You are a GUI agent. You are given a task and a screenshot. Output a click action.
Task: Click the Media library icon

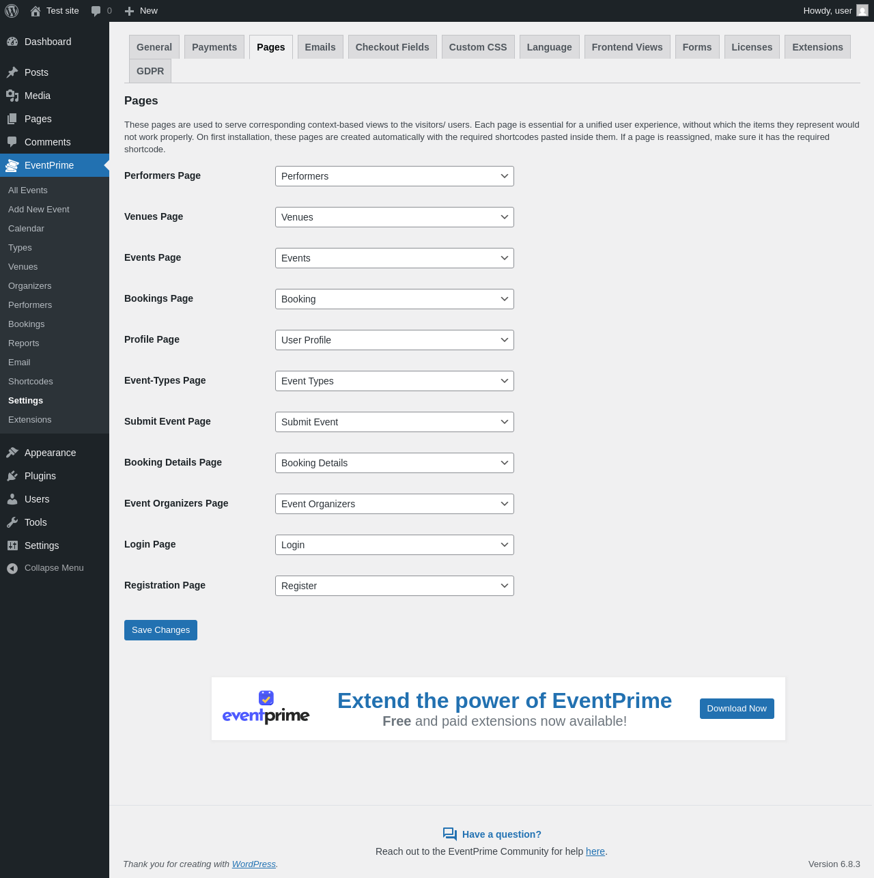(12, 96)
